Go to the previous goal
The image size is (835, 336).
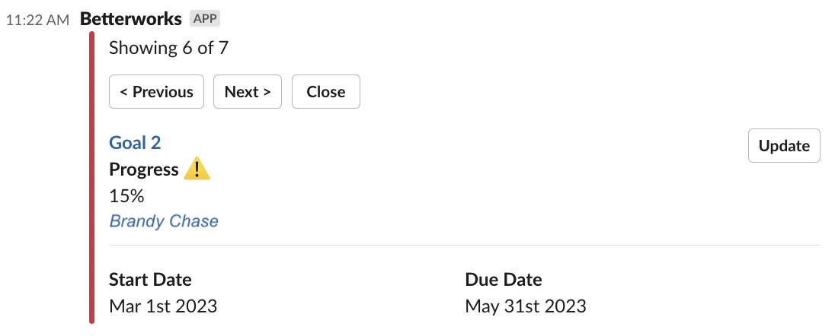click(157, 91)
